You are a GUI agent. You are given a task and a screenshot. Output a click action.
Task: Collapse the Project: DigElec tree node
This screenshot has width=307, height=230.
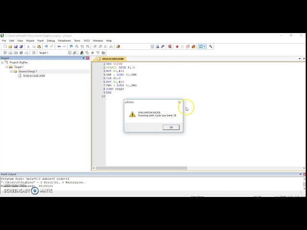pyautogui.click(x=2, y=63)
